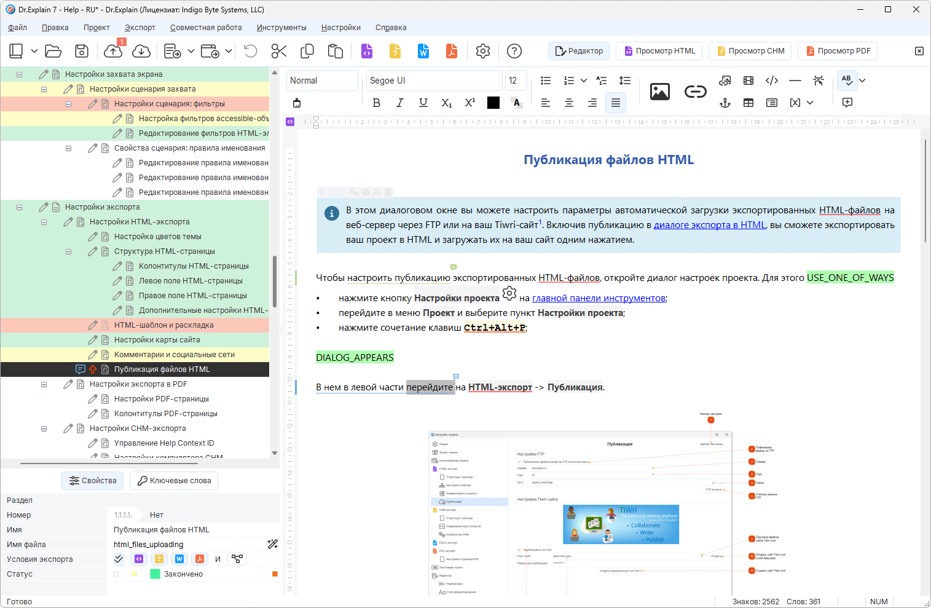Collapse the Настройки экспорта tree node
The height and width of the screenshot is (608, 931).
20,207
